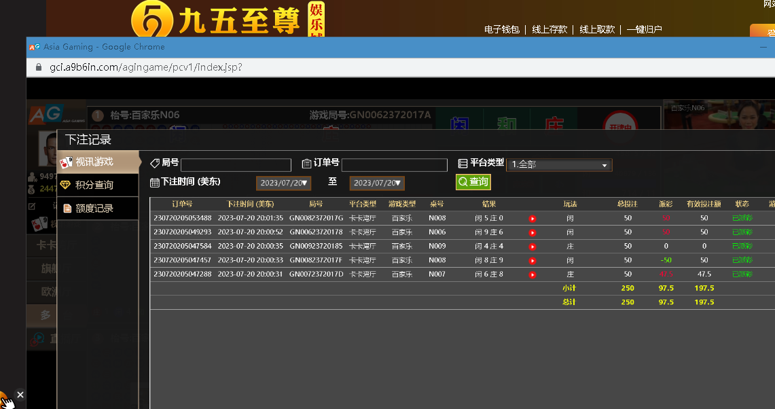775x409 pixels.
Task: Click the 电子钱包 link in top navigation
Action: click(502, 30)
